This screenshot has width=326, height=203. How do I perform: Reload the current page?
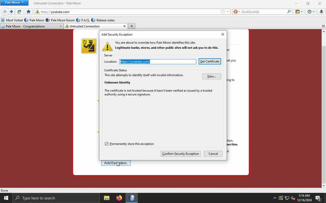[x=19, y=12]
